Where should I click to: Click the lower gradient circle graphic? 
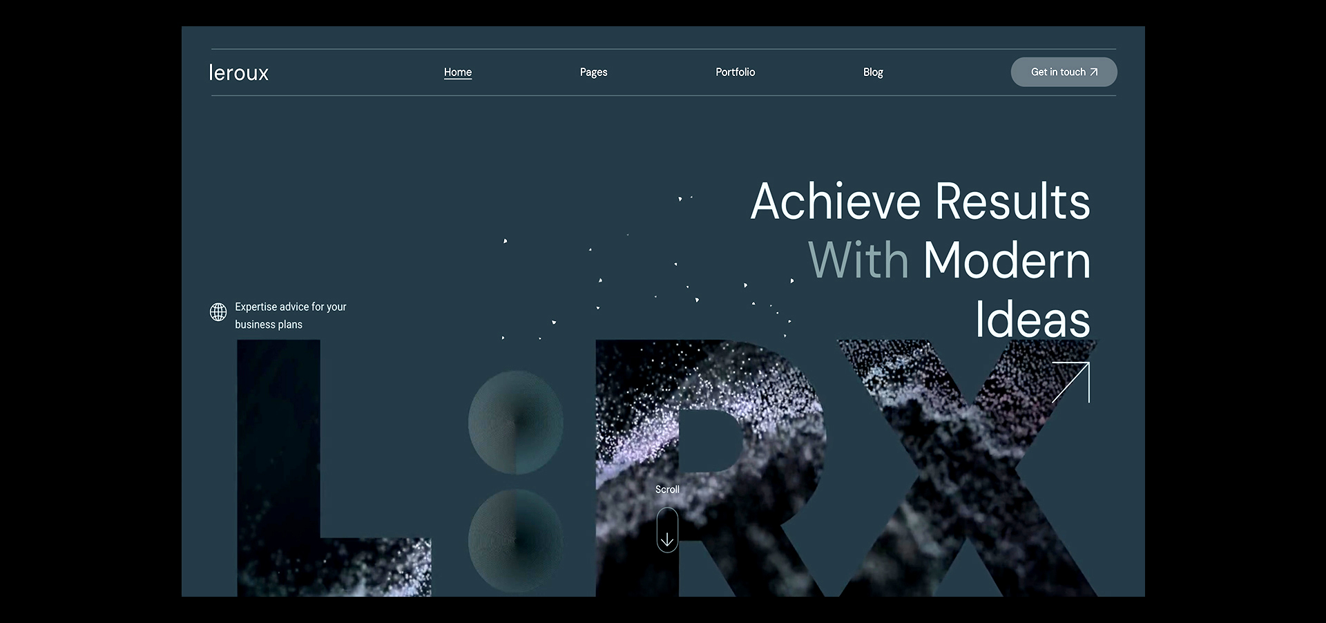pos(515,541)
